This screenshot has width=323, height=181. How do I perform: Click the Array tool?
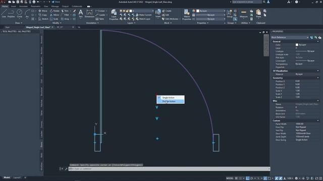pos(65,19)
